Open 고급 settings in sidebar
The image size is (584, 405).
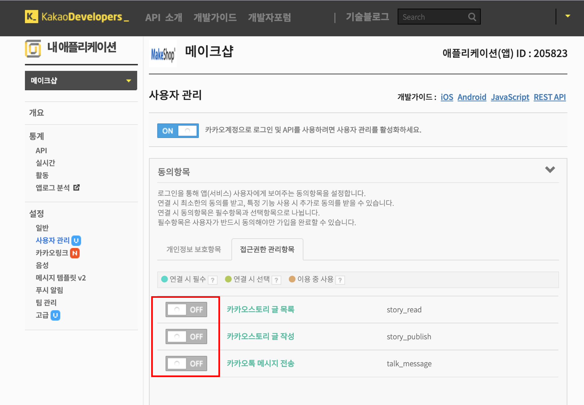coord(42,315)
